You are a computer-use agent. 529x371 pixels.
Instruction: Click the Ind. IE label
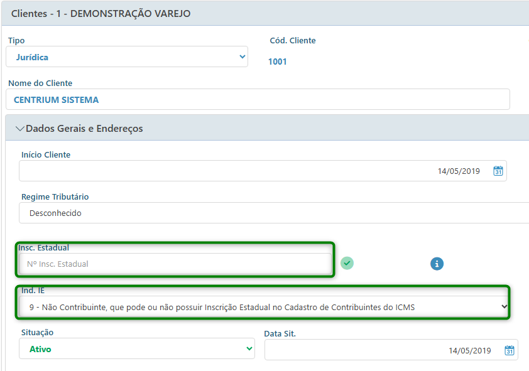click(33, 291)
